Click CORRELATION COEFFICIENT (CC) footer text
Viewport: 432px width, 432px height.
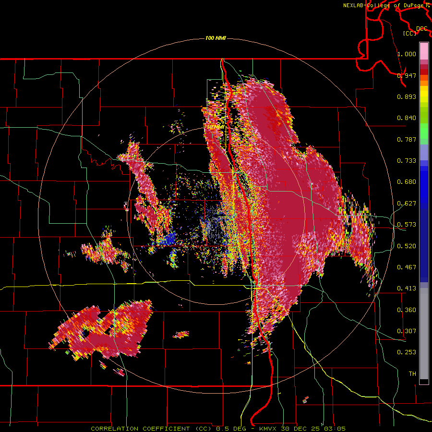[151, 429]
